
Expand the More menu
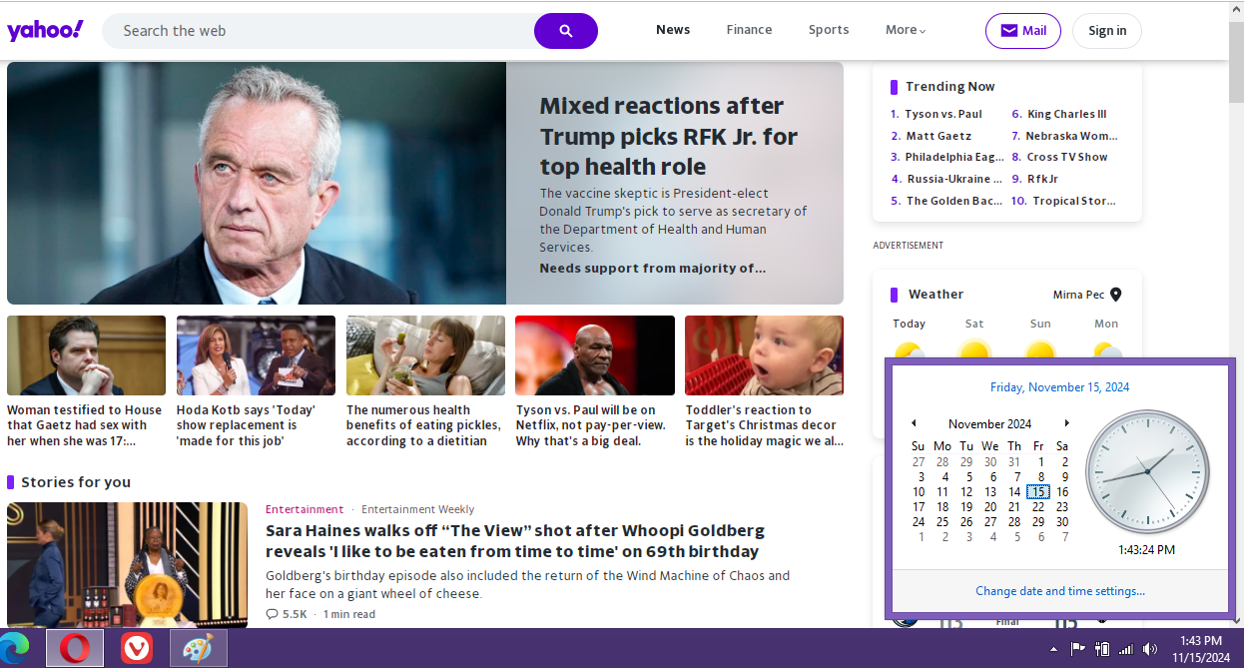click(x=906, y=30)
